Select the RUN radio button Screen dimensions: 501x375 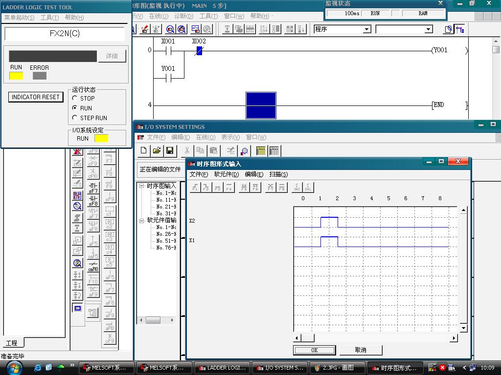click(75, 108)
